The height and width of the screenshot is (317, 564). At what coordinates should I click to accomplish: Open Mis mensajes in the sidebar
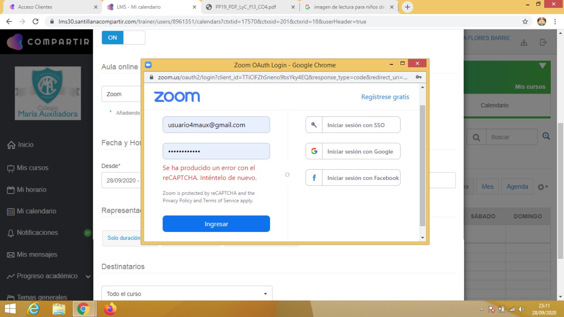pyautogui.click(x=32, y=254)
